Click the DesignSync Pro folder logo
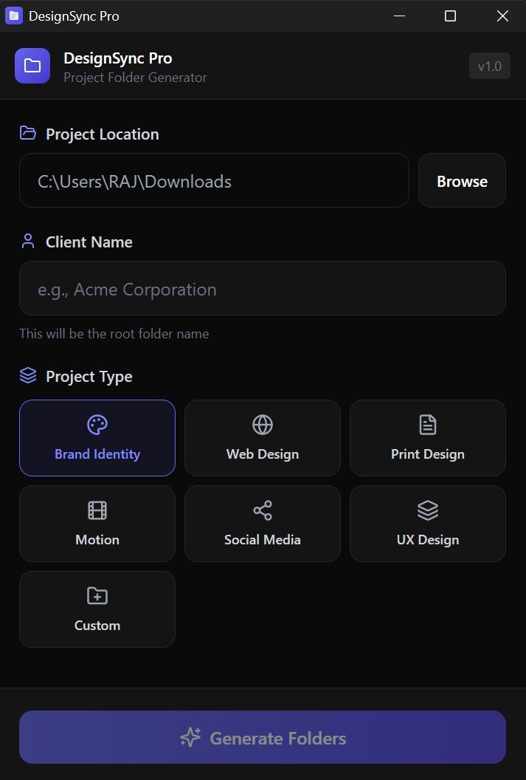The height and width of the screenshot is (780, 526). (x=32, y=66)
